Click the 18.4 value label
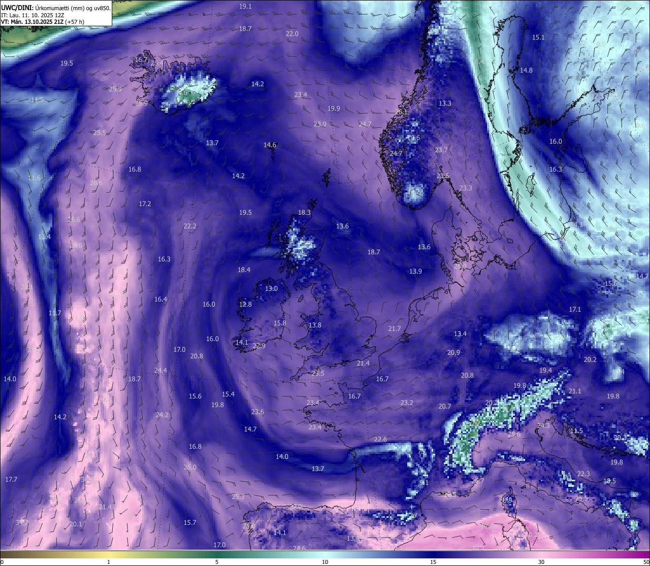The width and height of the screenshot is (650, 566). click(244, 270)
